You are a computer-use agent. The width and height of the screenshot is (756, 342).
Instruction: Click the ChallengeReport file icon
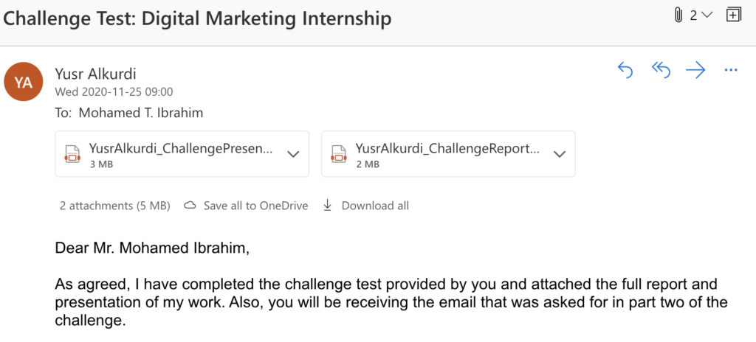pos(339,154)
